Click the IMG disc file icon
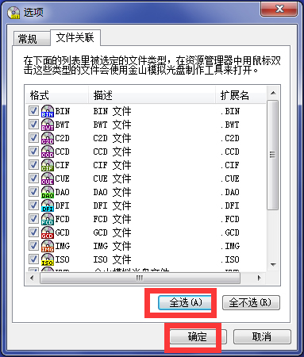This screenshot has width=304, height=357. pyautogui.click(x=48, y=246)
